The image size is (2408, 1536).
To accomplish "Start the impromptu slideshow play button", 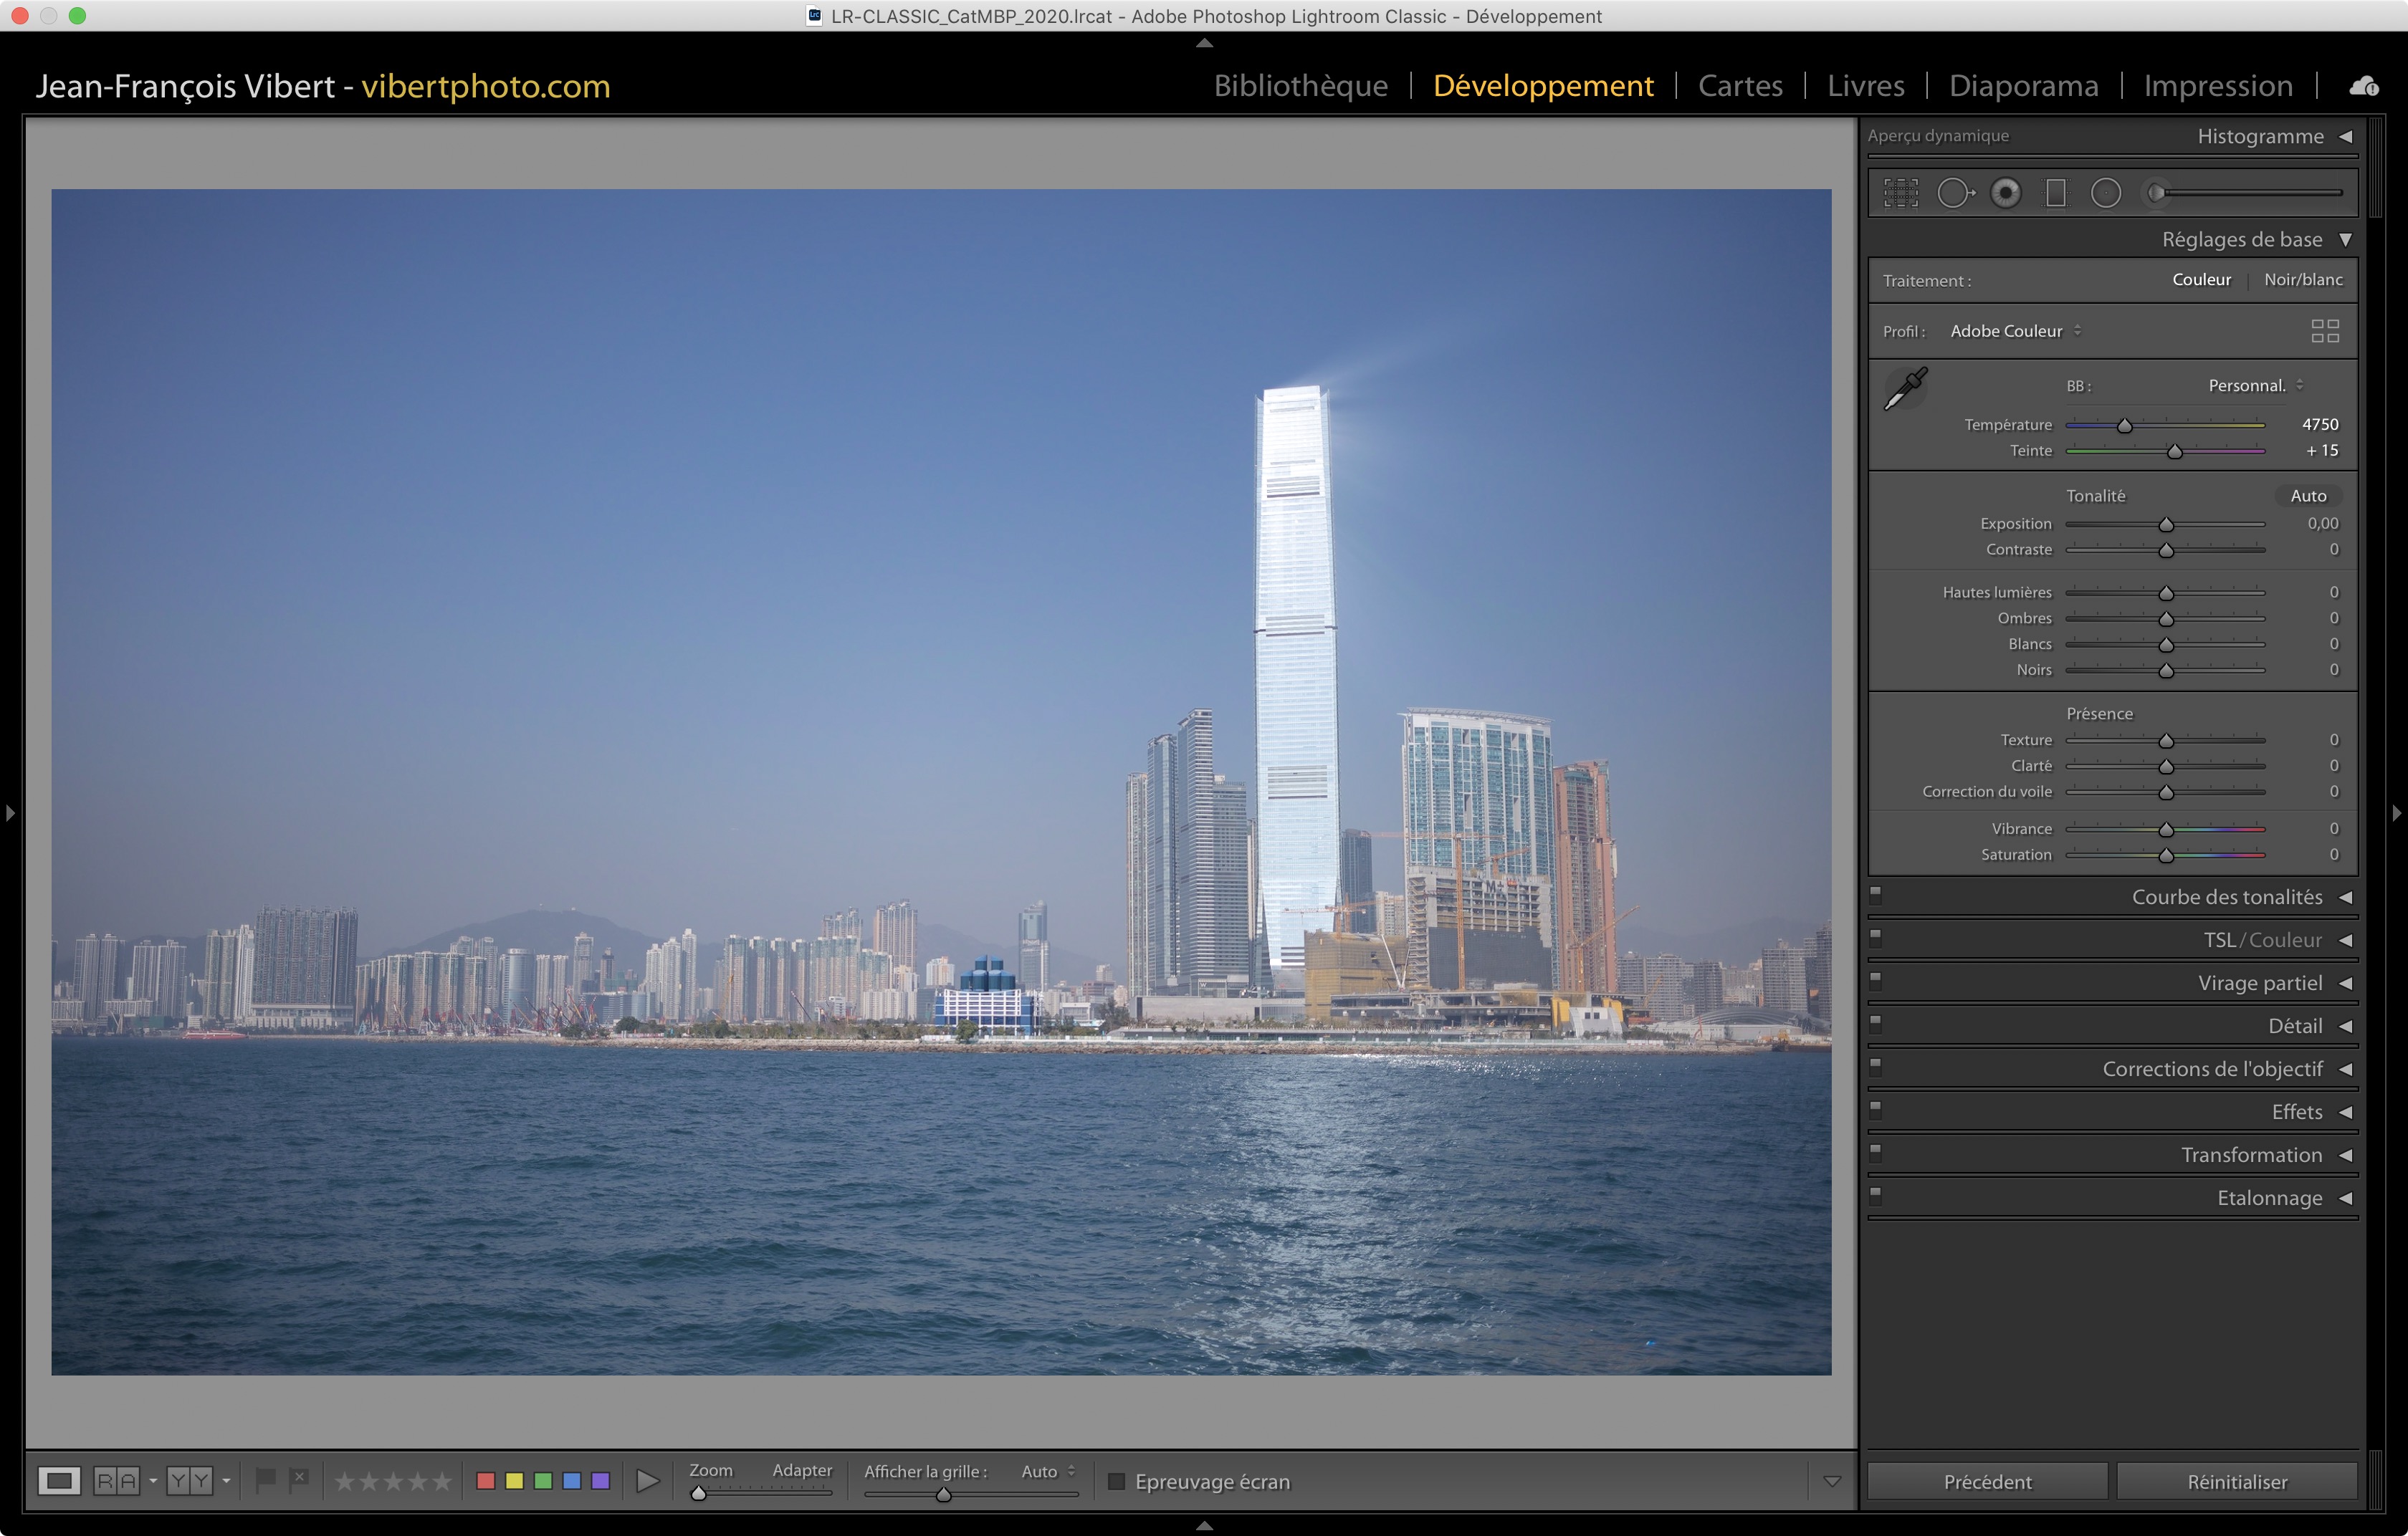I will (x=648, y=1481).
